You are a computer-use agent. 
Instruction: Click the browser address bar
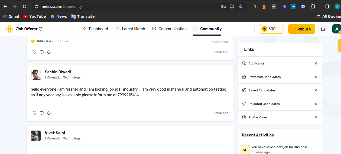(130, 6)
